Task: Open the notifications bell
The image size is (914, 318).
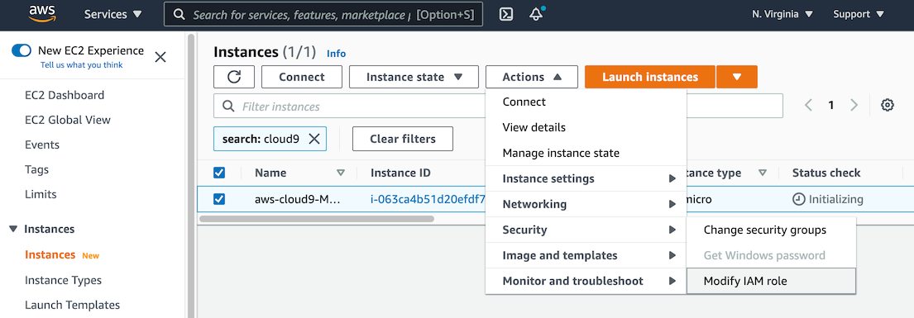Action: [x=536, y=15]
